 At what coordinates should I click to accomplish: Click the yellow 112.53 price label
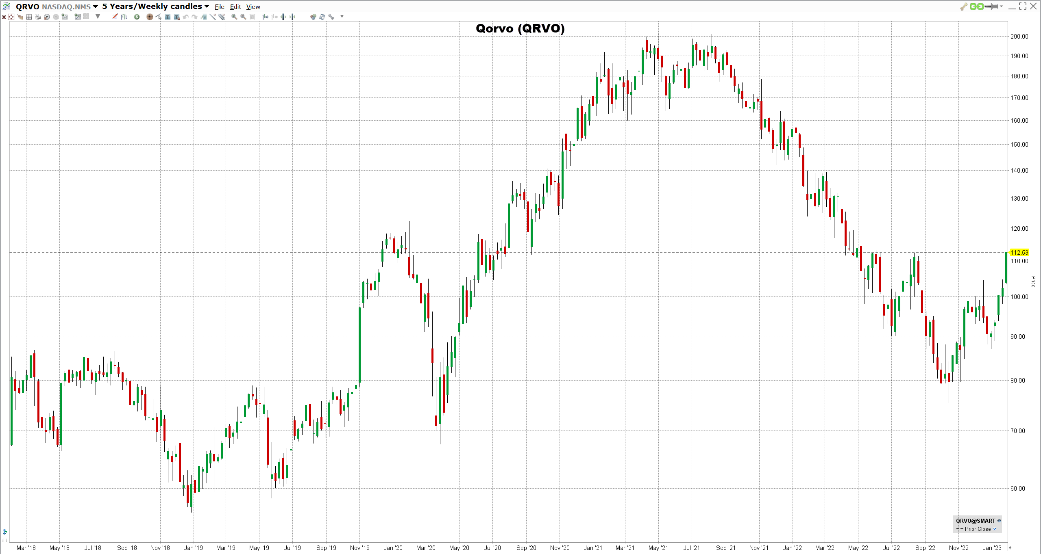(1019, 253)
